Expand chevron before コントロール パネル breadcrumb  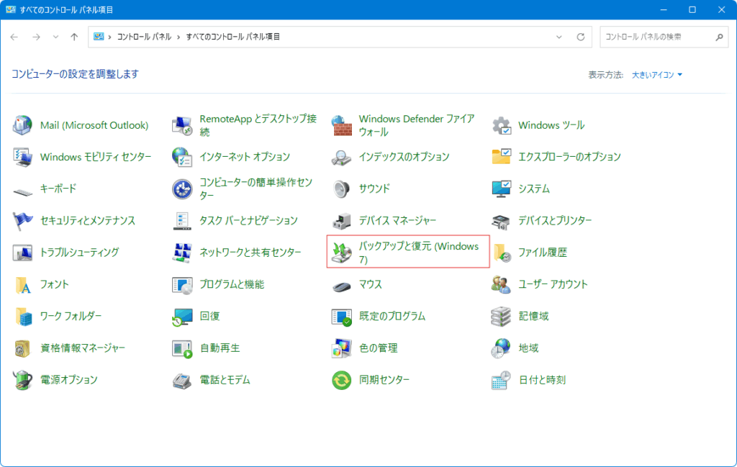pyautogui.click(x=109, y=37)
